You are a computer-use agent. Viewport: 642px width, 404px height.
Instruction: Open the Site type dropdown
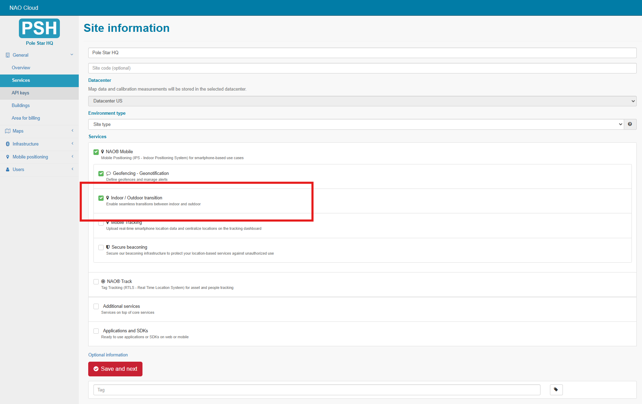pos(356,124)
